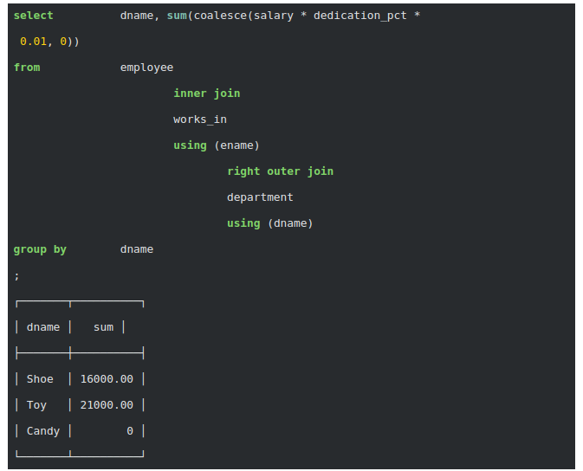Click the select keyword in the query
Screen dimensions: 583x471
click(x=33, y=16)
